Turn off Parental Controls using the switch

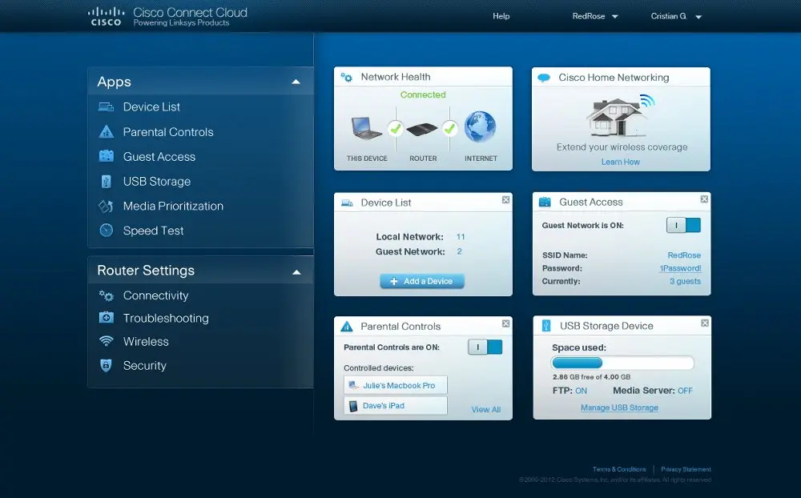click(x=487, y=347)
